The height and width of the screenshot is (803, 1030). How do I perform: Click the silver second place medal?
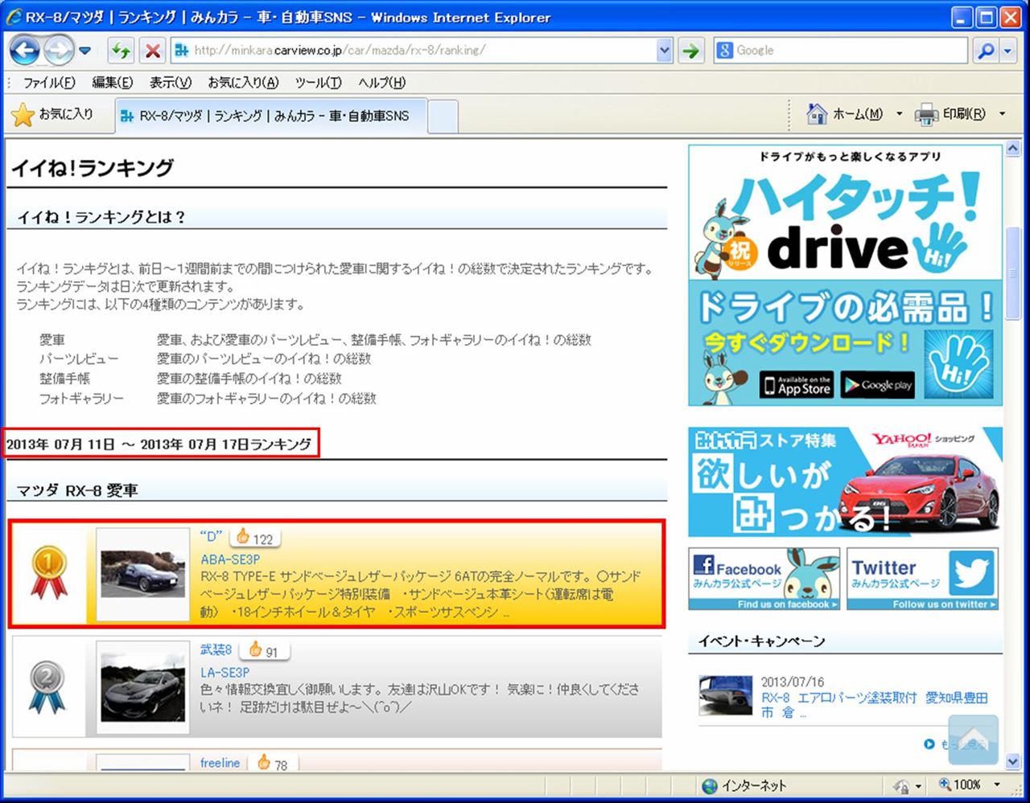point(47,687)
